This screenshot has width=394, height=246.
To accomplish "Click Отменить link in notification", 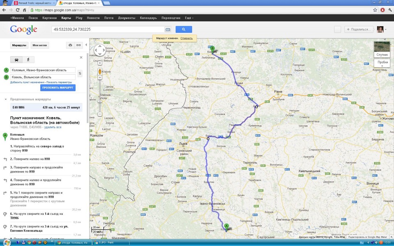I will tap(186, 39).
